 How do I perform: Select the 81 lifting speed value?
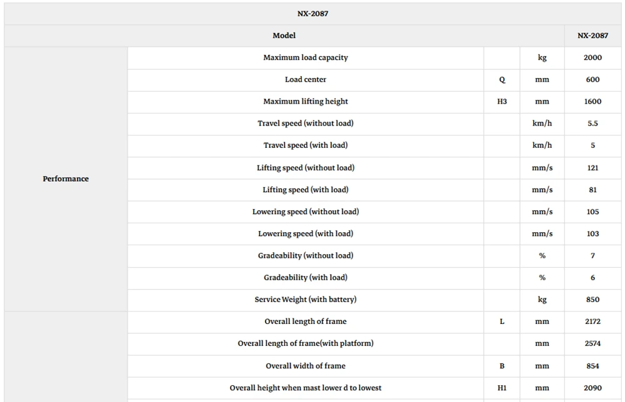pos(592,190)
